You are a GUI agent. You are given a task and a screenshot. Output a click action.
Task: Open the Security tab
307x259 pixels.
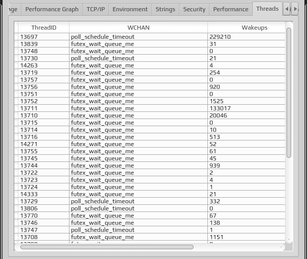coord(194,9)
